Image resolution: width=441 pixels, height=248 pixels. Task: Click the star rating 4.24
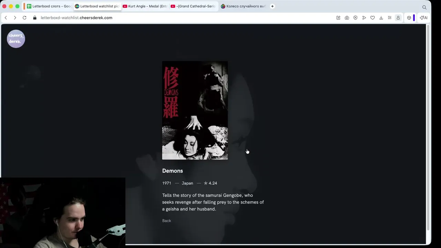pyautogui.click(x=210, y=183)
